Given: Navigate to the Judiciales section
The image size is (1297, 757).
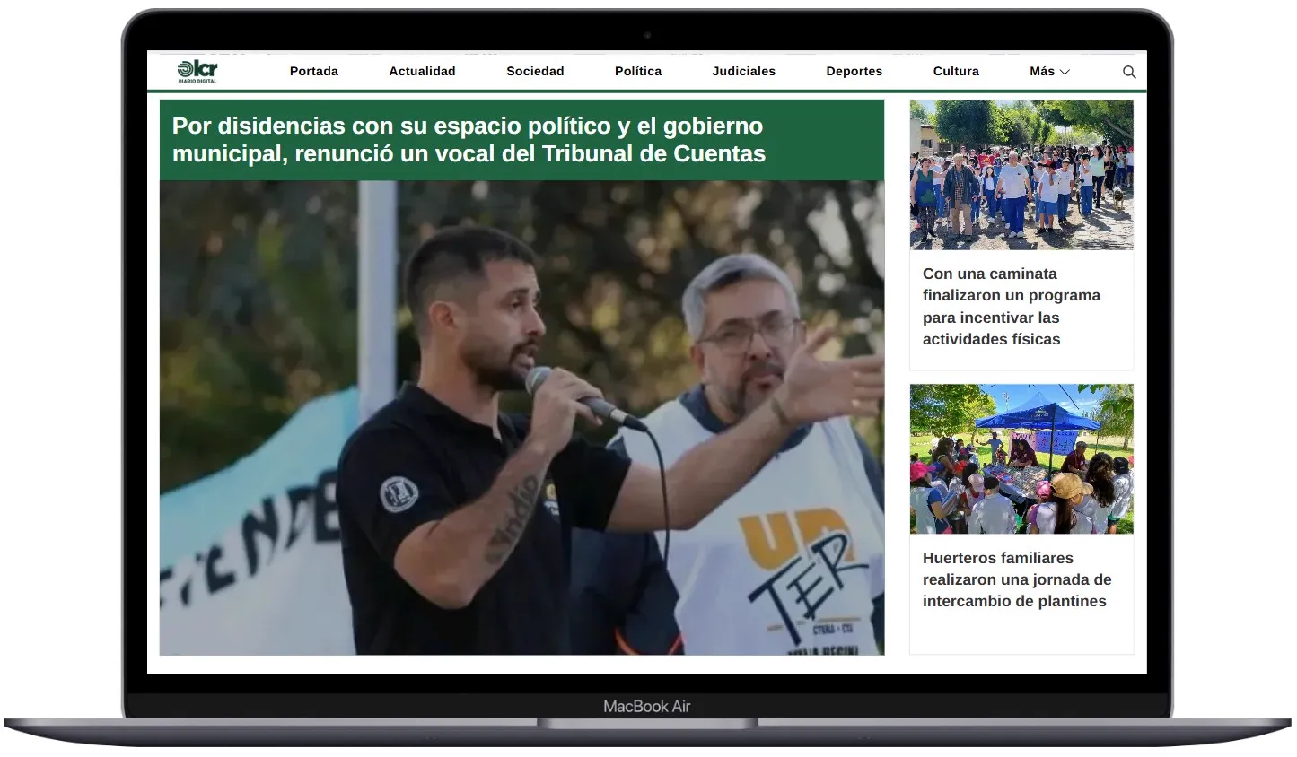Looking at the screenshot, I should point(744,72).
